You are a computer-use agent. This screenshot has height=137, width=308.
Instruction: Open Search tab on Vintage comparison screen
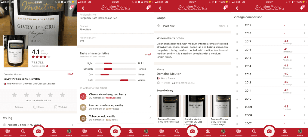254,133
